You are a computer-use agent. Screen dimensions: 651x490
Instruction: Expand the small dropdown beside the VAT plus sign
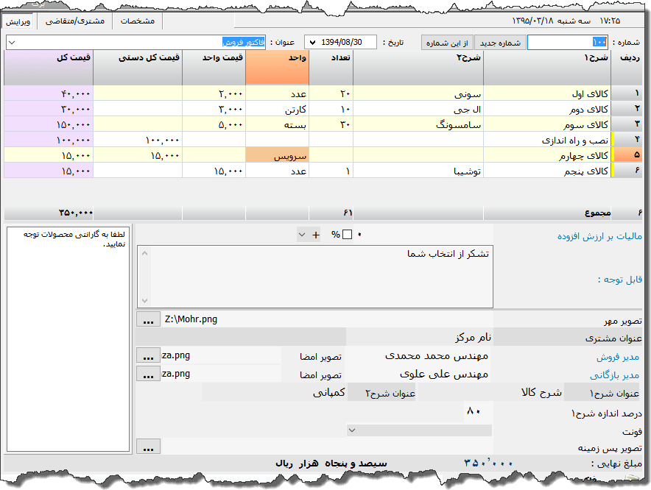[x=302, y=235]
